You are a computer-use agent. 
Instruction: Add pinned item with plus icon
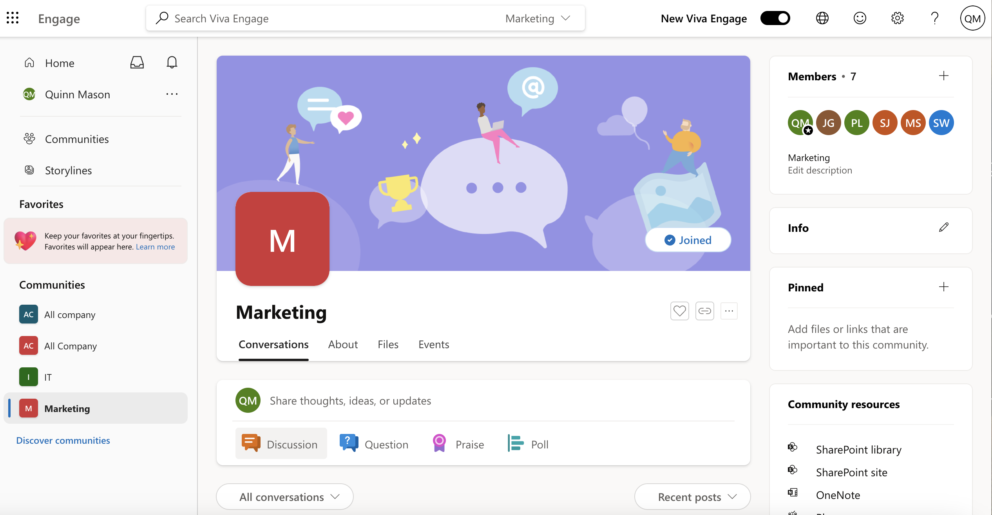click(944, 287)
